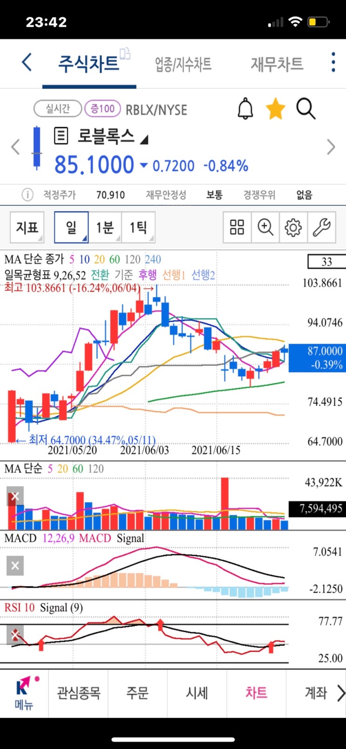
Task: Open the K 메뉴 menu icon
Action: point(24,693)
